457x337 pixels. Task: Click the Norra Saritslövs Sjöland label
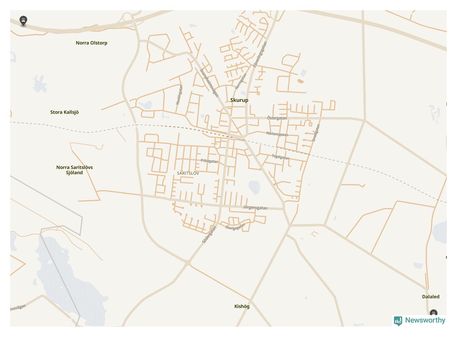click(x=74, y=170)
